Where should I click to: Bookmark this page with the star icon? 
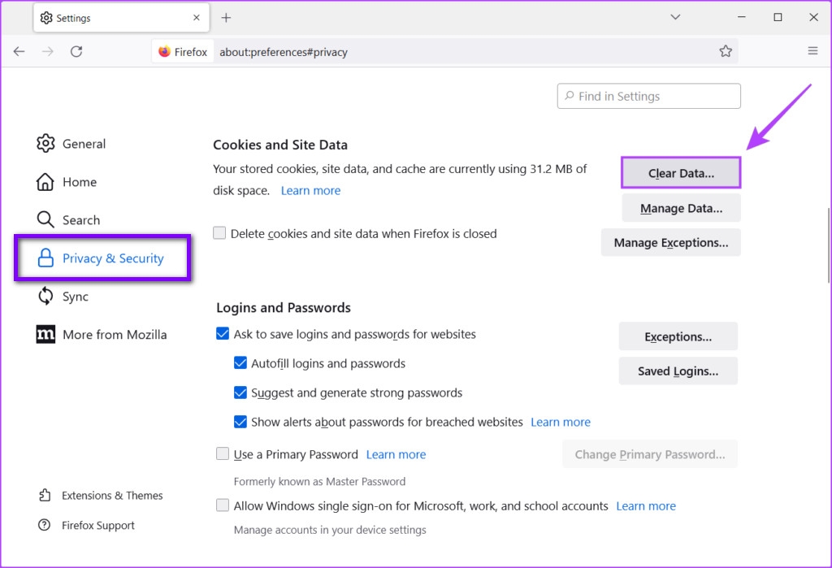coord(725,50)
